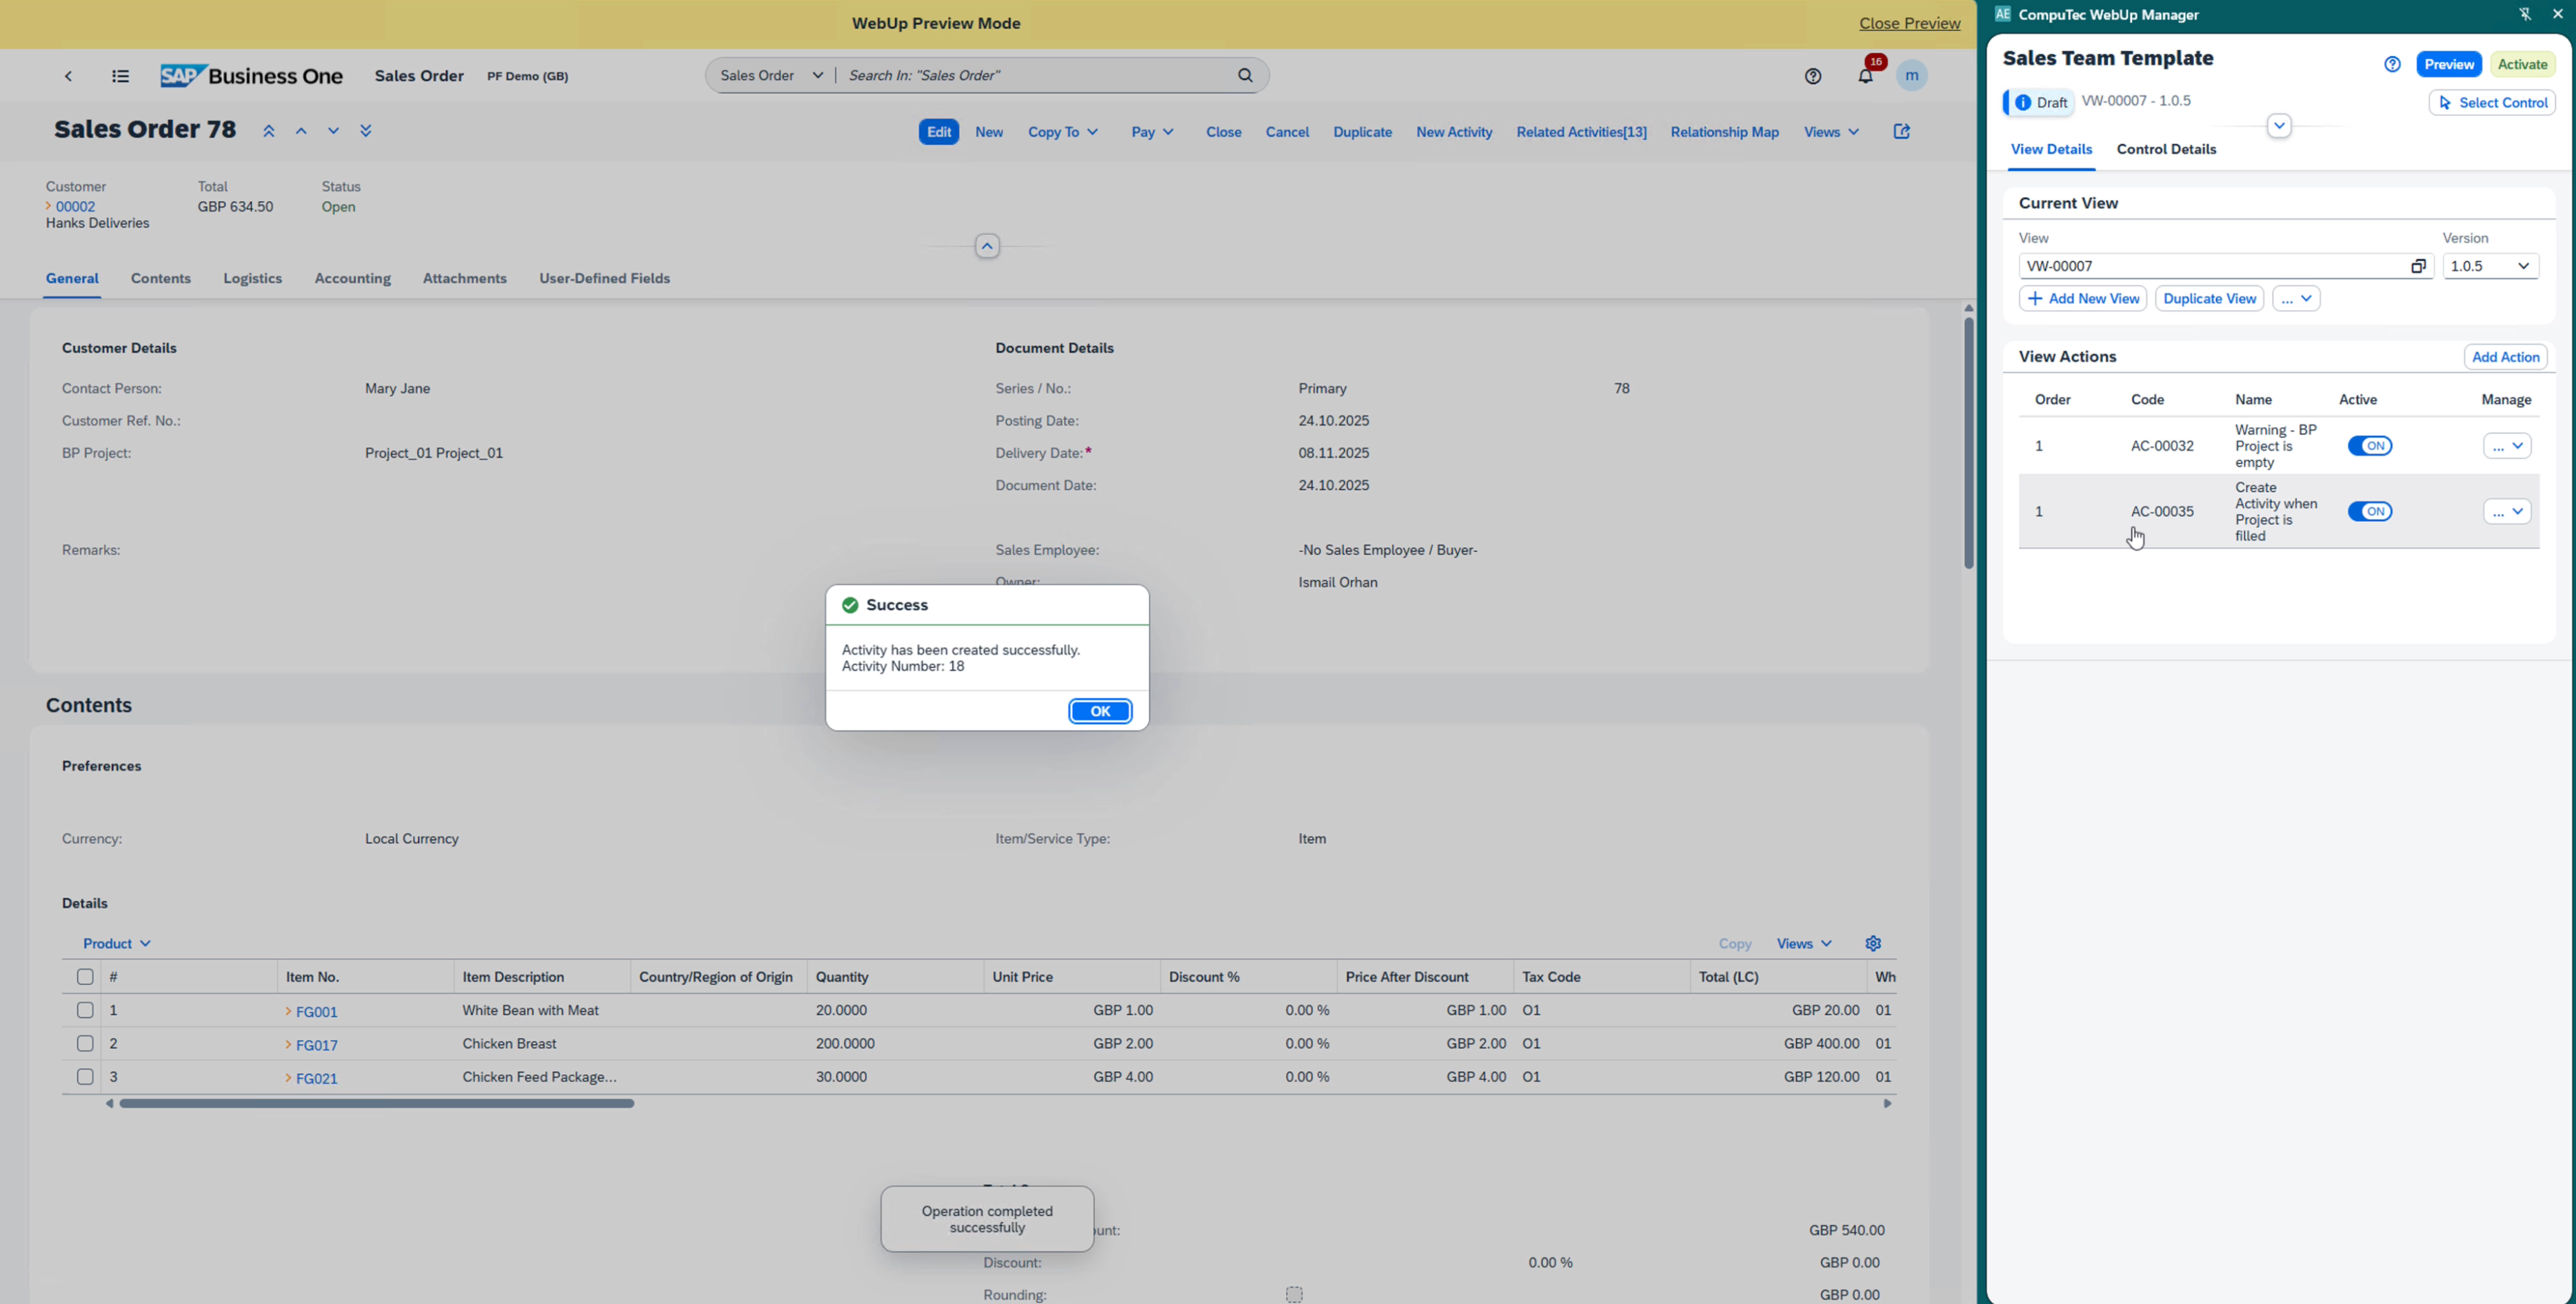
Task: Open the Control Details tab
Action: (x=2166, y=149)
